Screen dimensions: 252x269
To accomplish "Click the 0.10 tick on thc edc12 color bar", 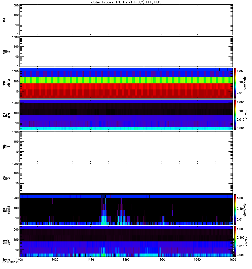I will coord(240,208).
